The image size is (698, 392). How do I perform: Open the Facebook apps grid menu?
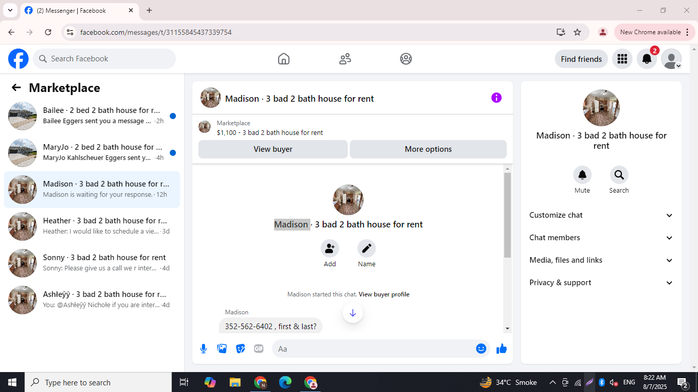[x=622, y=59]
